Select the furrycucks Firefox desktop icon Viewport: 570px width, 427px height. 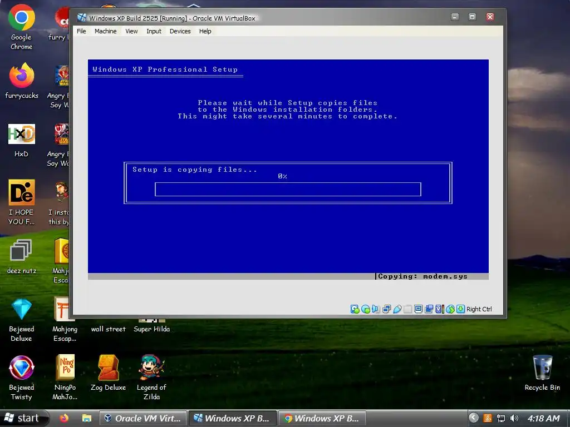pyautogui.click(x=22, y=81)
